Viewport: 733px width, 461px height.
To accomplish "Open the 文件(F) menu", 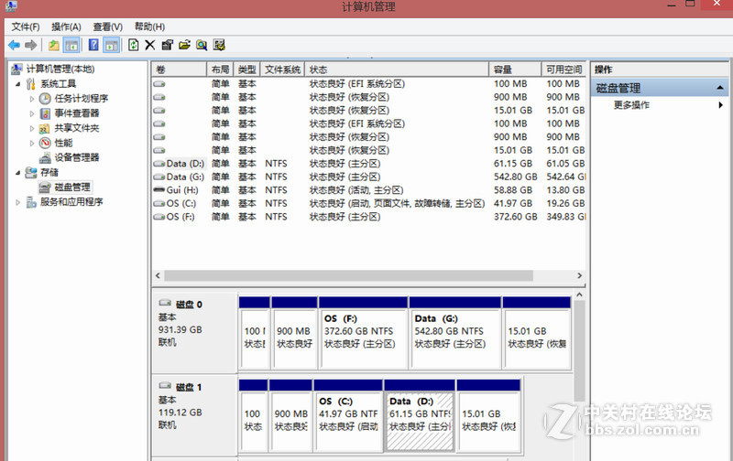I will (26, 27).
